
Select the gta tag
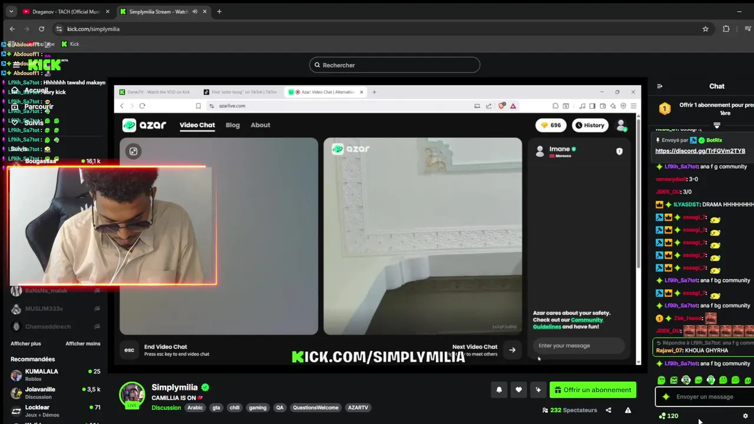(x=216, y=408)
